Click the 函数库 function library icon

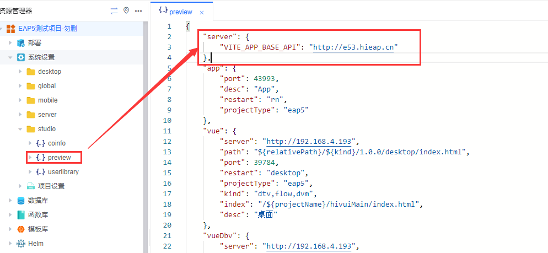click(21, 215)
